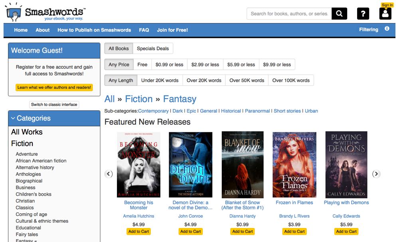Select Fiction heading in Categories
Viewport: 399px width, 242px height.
22,144
